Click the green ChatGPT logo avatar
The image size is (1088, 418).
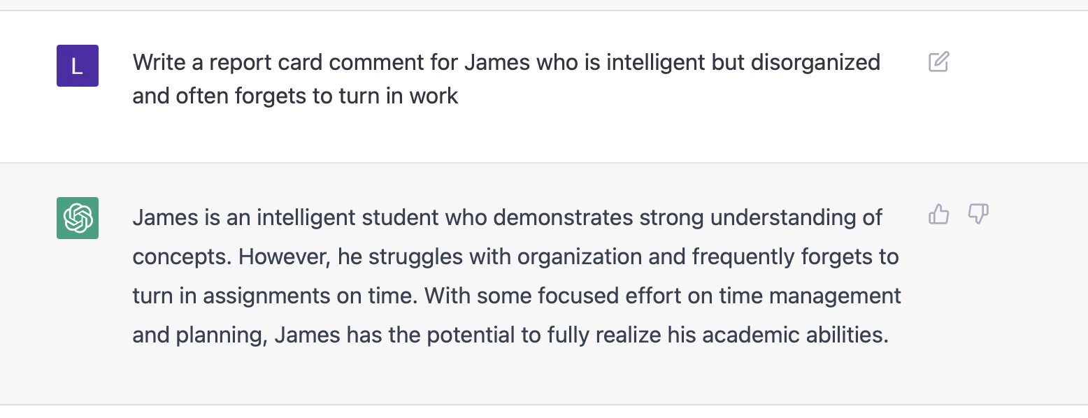coord(78,218)
